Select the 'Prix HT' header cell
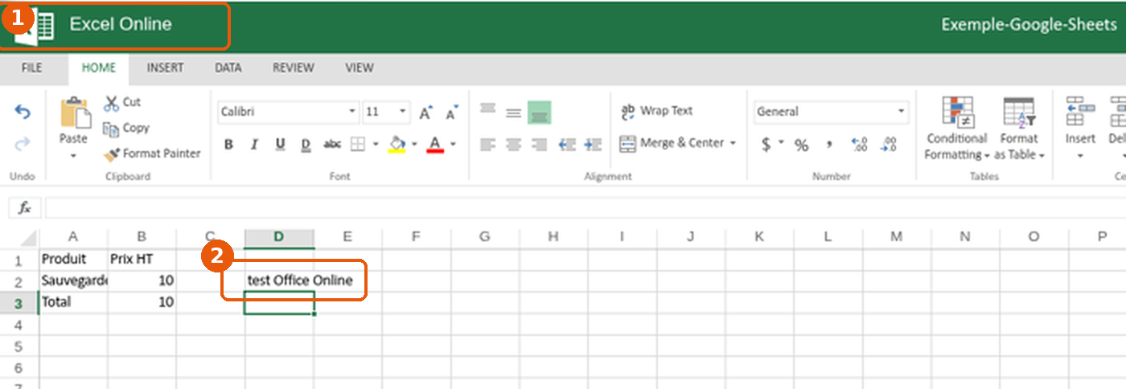Image resolution: width=1126 pixels, height=389 pixels. [142, 259]
